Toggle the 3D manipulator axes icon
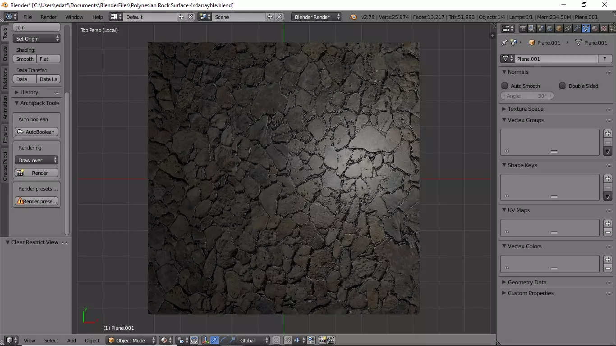The height and width of the screenshot is (346, 616). pyautogui.click(x=205, y=341)
